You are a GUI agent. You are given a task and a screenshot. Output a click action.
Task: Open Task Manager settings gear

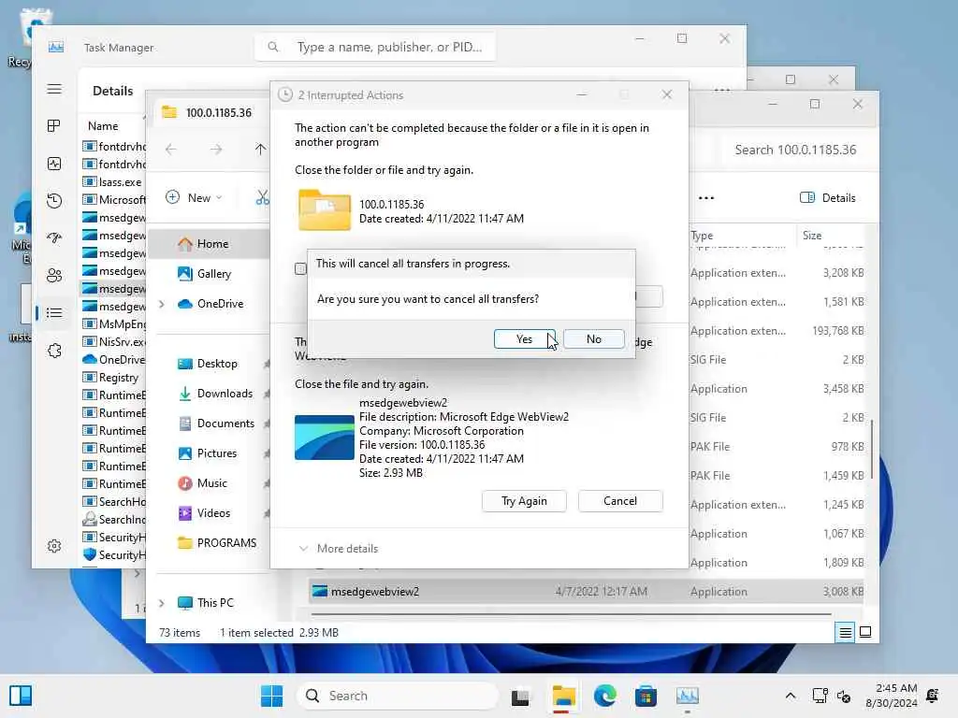pyautogui.click(x=54, y=546)
